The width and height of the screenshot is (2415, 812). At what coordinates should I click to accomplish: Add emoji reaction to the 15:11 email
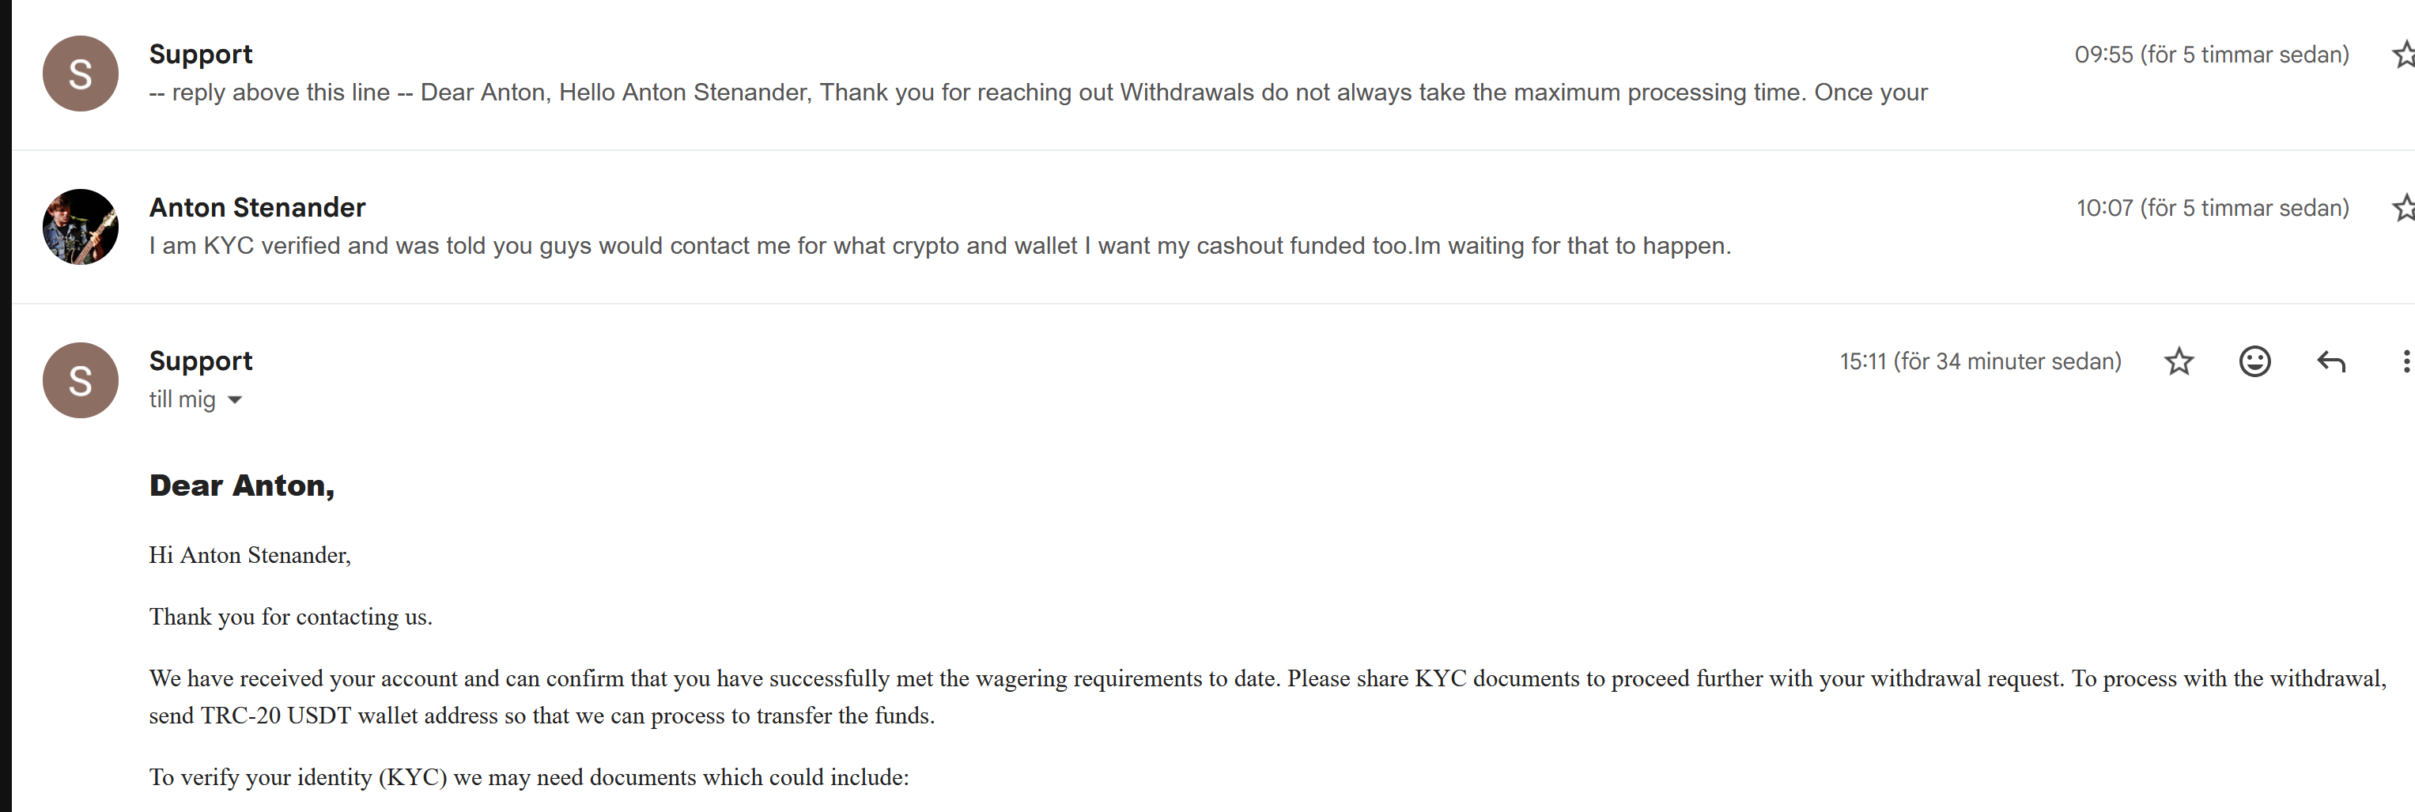click(2254, 362)
